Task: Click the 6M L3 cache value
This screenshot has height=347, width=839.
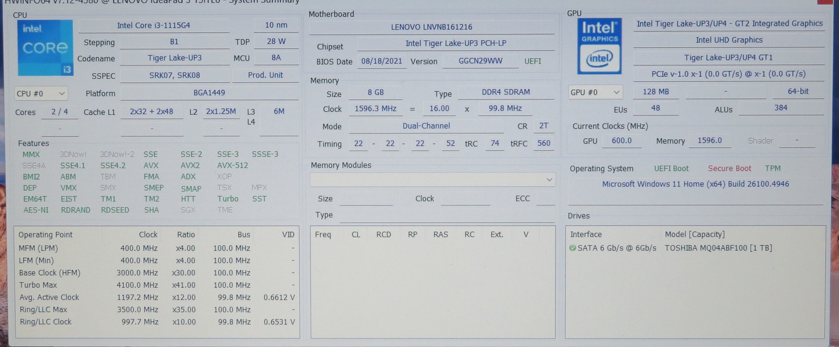Action: click(279, 112)
